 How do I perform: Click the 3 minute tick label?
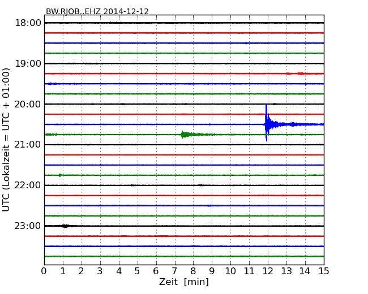coord(100,271)
